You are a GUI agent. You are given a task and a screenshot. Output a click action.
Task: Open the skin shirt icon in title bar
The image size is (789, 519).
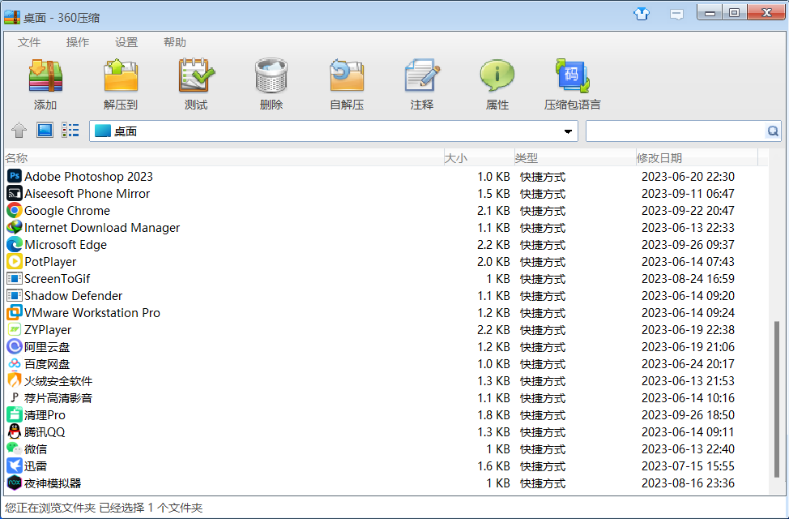tap(642, 14)
